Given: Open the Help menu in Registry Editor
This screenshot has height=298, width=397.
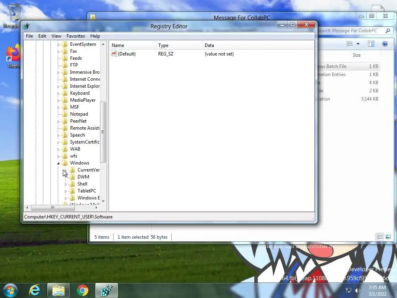Looking at the screenshot, I should point(95,36).
